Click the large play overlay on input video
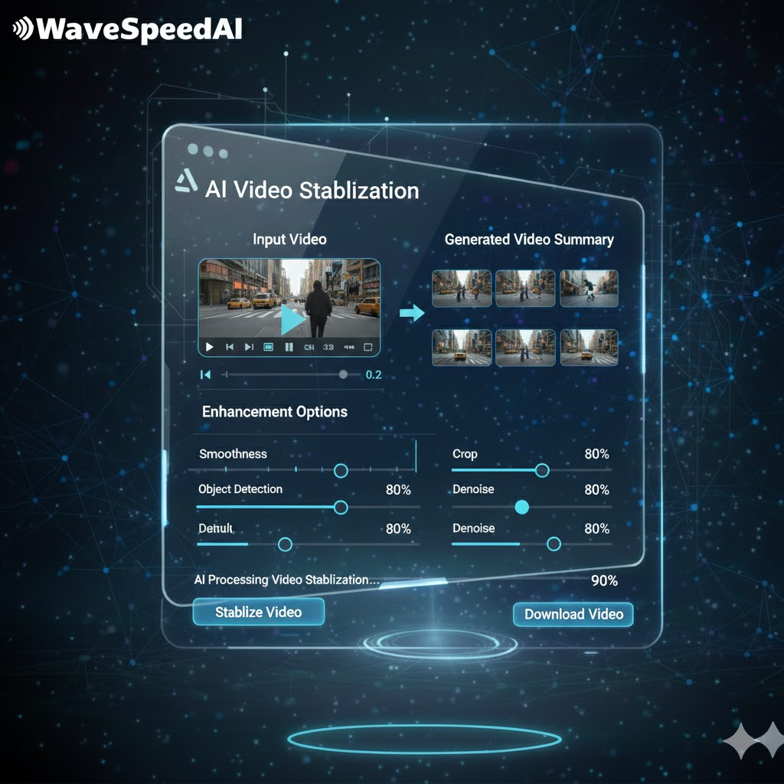The image size is (784, 784). (292, 319)
